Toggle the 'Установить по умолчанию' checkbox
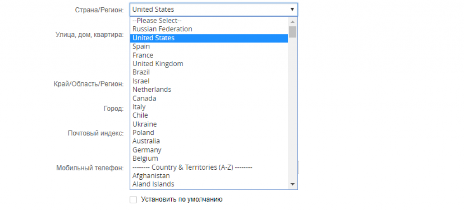Screen dimensions: 464x210 coord(133,200)
